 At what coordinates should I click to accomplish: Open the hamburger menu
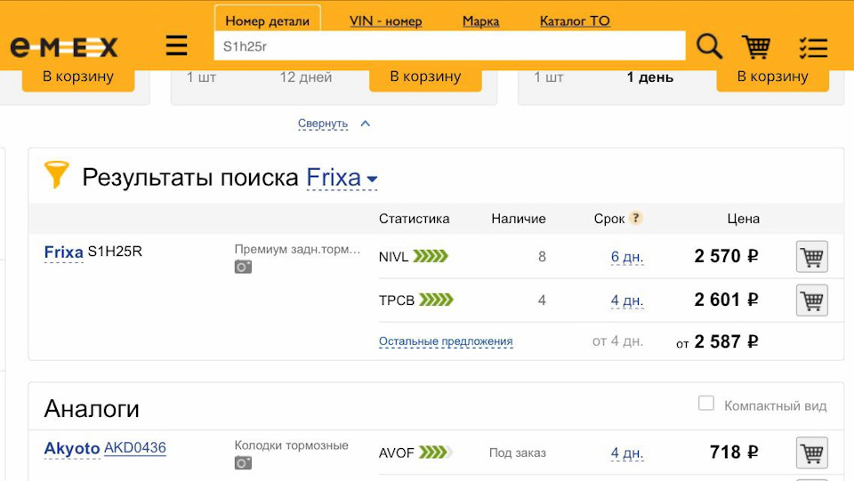(x=176, y=45)
